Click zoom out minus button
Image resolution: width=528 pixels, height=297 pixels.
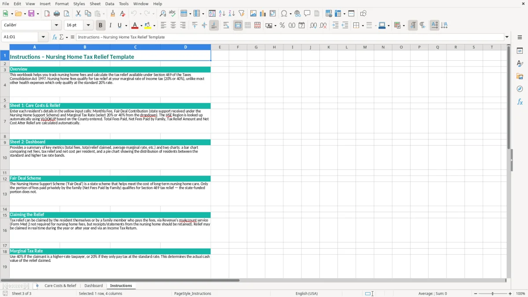[475, 293]
